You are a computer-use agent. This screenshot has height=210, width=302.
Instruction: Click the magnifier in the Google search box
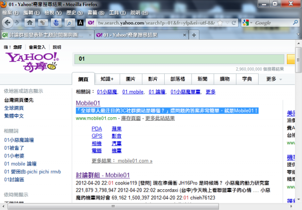point(295,23)
